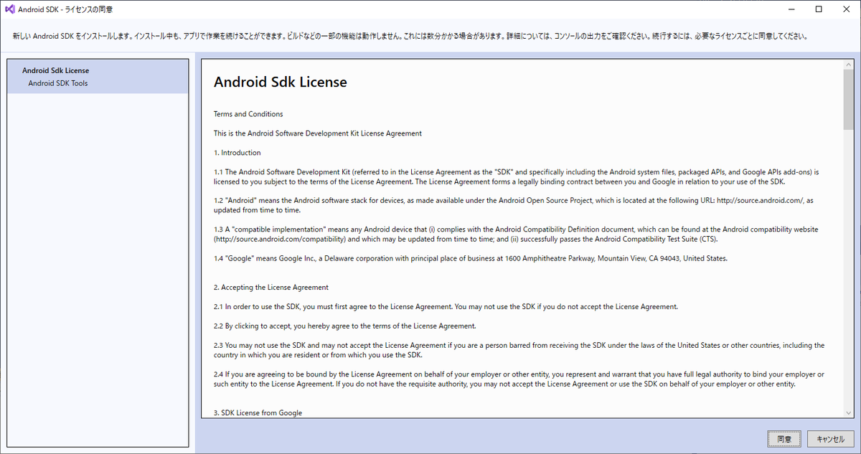Image resolution: width=861 pixels, height=454 pixels.
Task: Minimize the Android SDK license window
Action: [x=791, y=9]
